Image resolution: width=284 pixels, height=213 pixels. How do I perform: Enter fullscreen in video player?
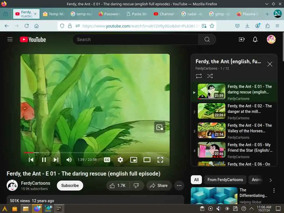click(160, 159)
